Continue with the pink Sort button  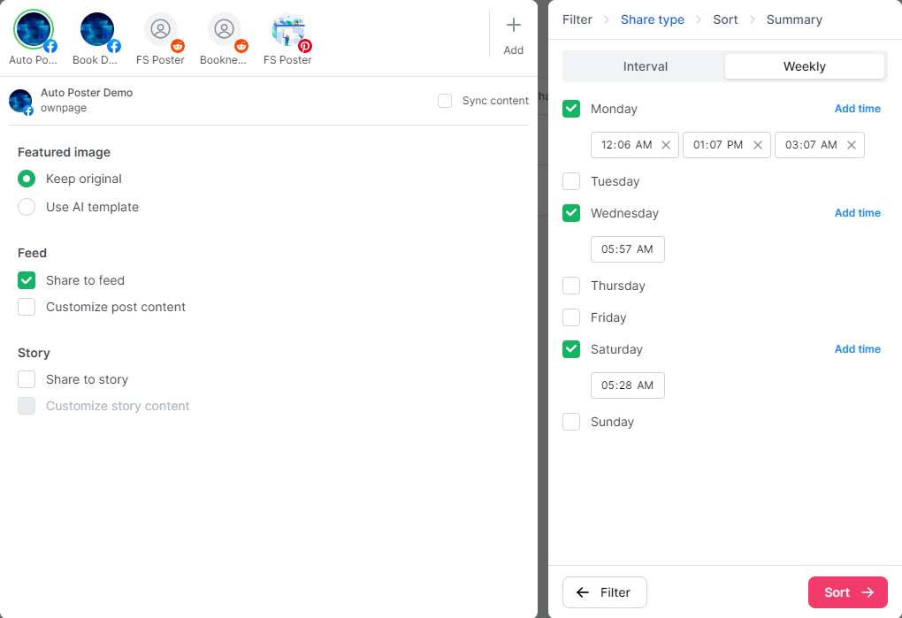point(847,592)
